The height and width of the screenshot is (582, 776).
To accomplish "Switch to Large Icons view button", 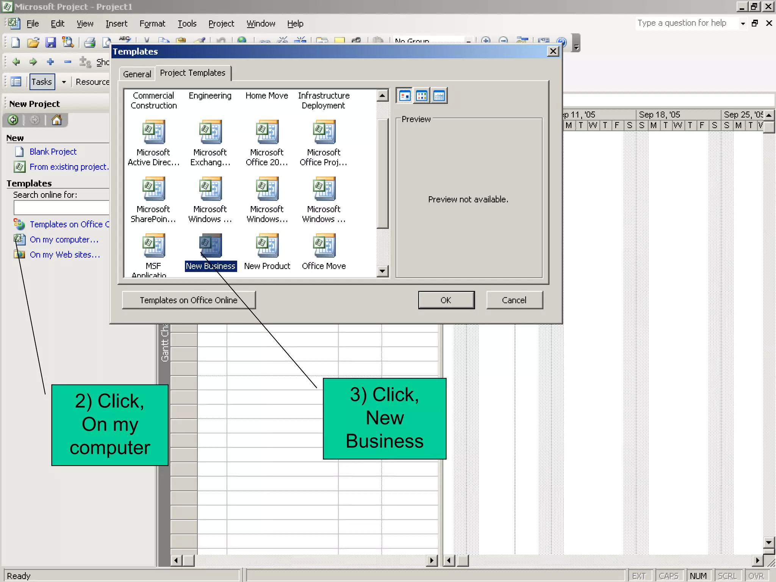I will [405, 96].
